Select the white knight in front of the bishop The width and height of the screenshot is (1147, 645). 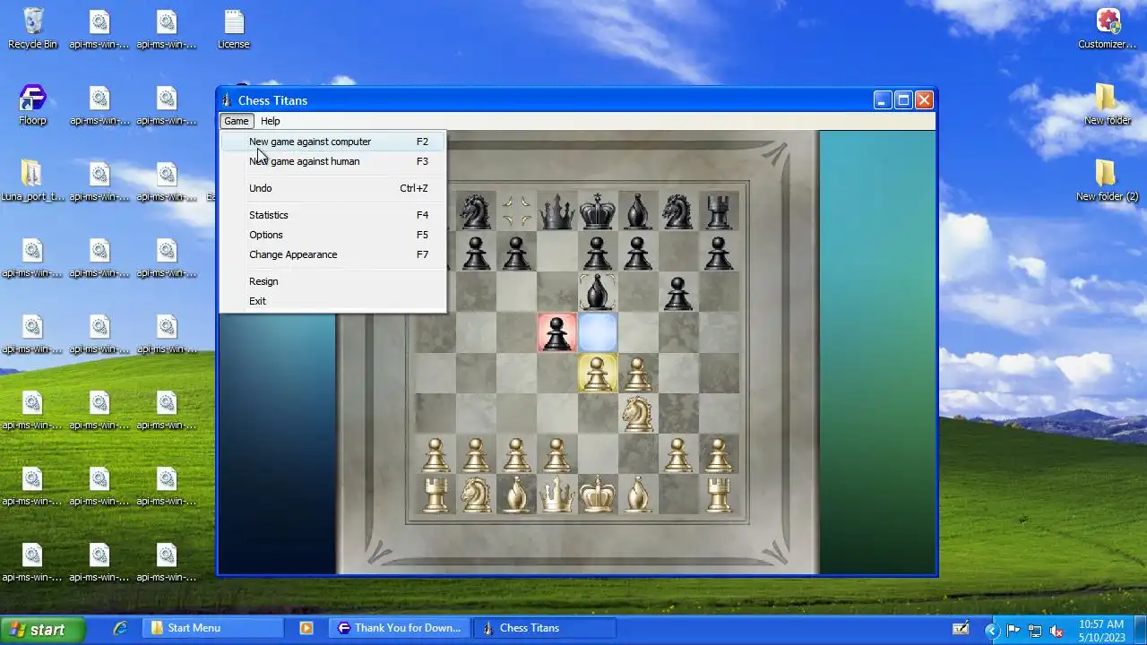tap(637, 414)
